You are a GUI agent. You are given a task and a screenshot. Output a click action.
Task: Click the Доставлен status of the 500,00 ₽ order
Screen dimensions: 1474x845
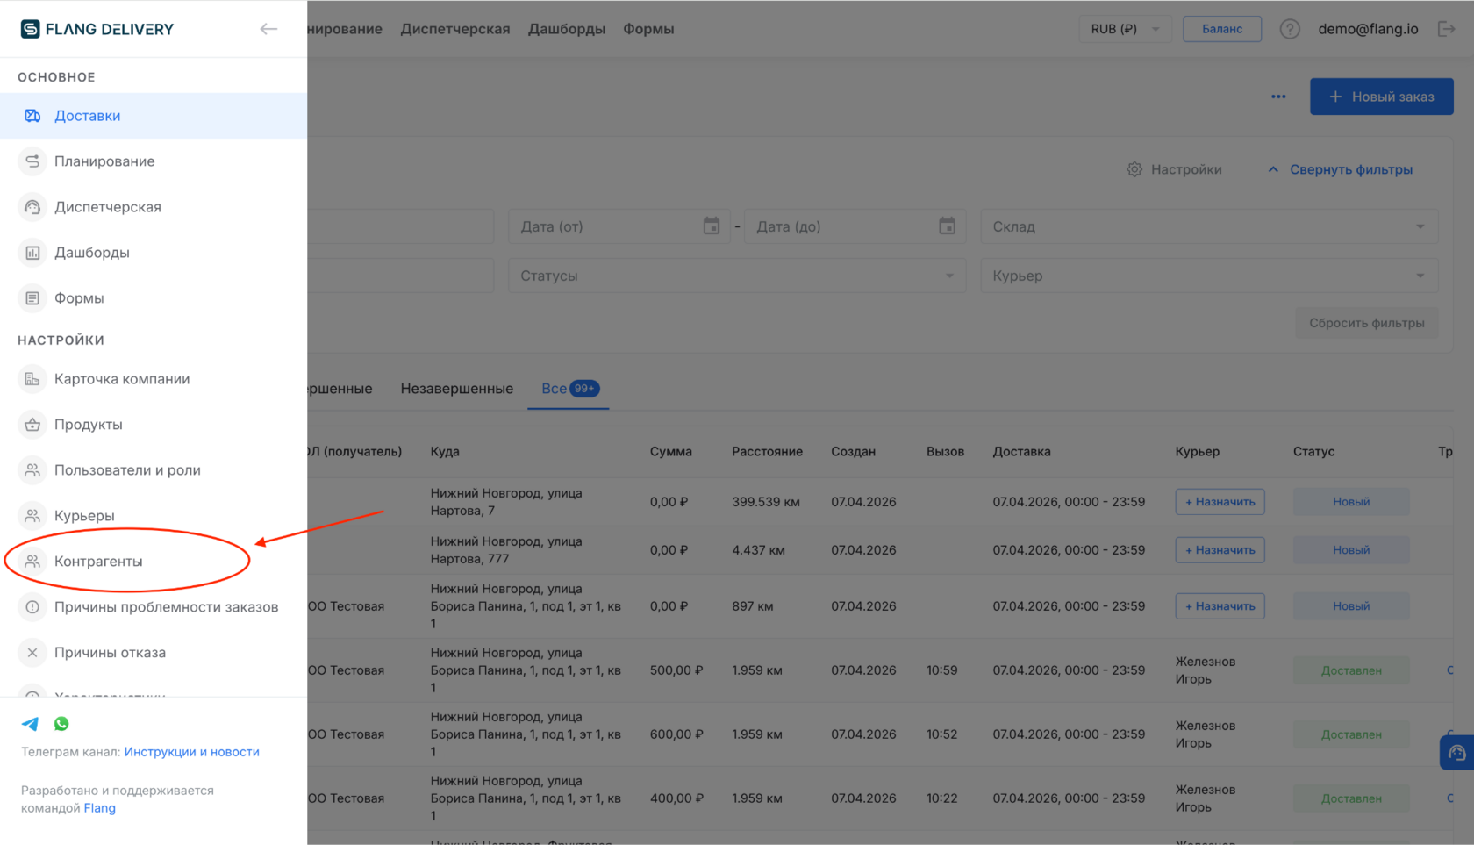[1351, 670]
